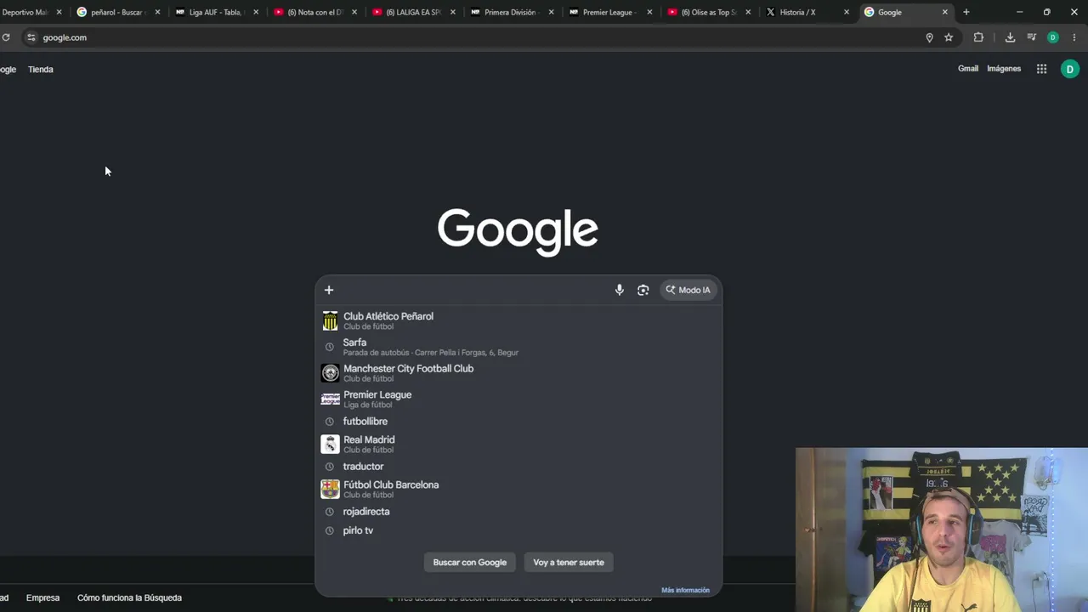The width and height of the screenshot is (1088, 612).
Task: Click the Manchester City crest thumbnail
Action: 330,373
